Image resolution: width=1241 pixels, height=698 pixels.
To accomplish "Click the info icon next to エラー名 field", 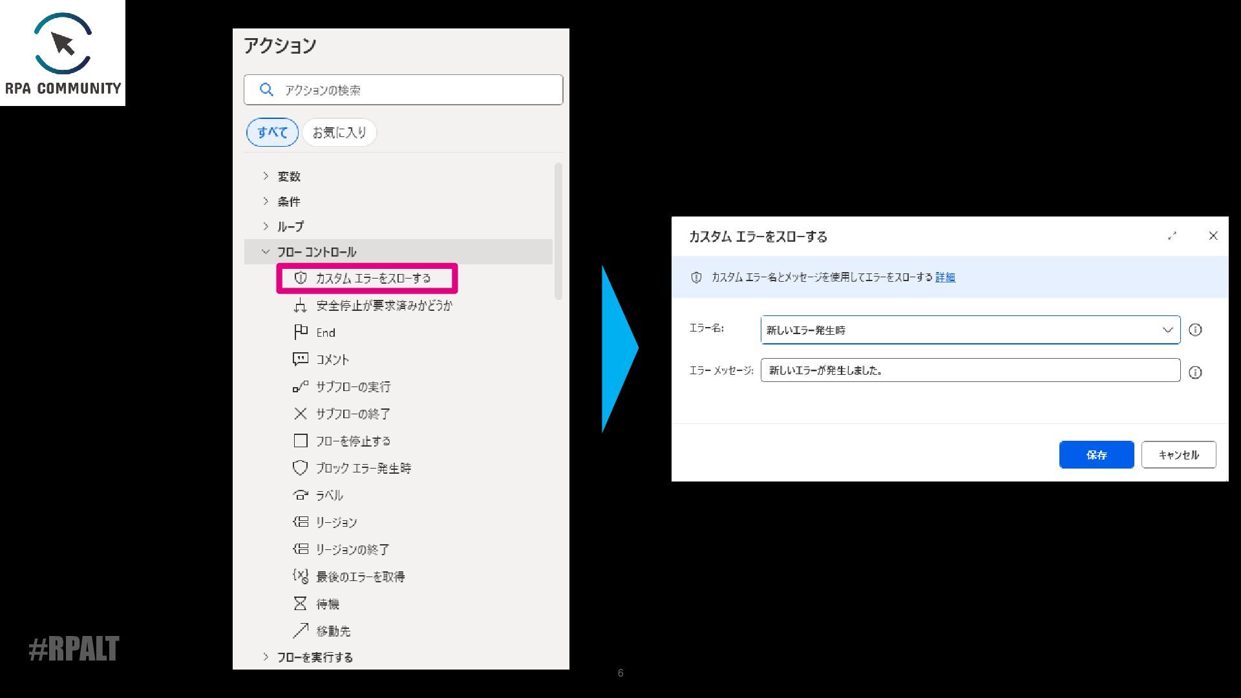I will tap(1195, 330).
